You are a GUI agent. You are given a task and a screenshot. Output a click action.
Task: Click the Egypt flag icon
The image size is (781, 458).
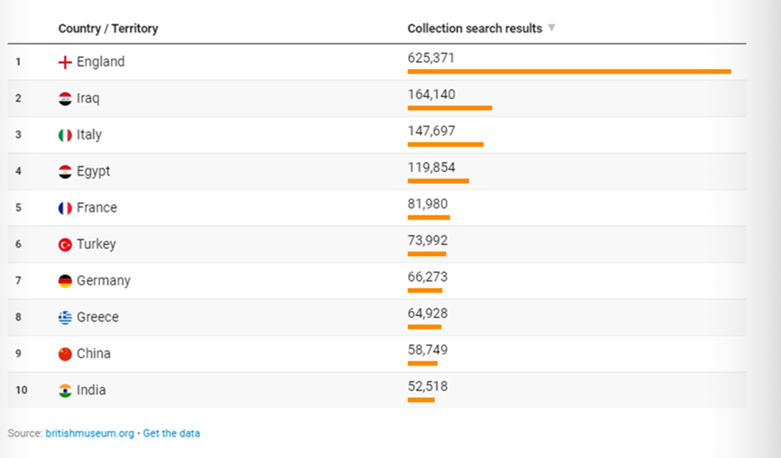[x=65, y=172]
